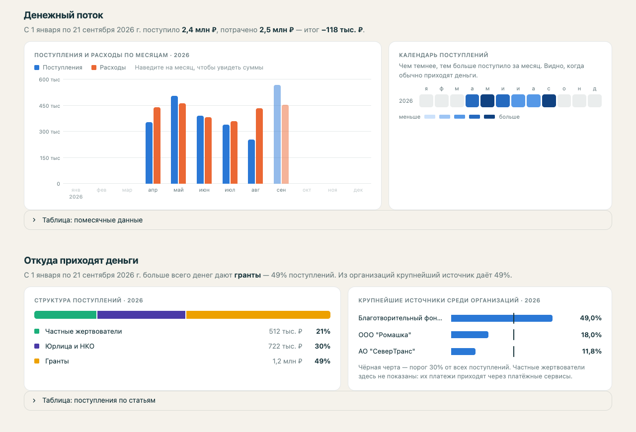The width and height of the screenshot is (636, 432).
Task: Click the green segment of the income structure bar
Action: [66, 315]
